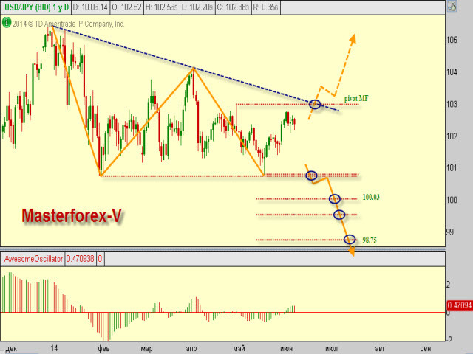Click the L: 102.20 low price field

pos(197,7)
